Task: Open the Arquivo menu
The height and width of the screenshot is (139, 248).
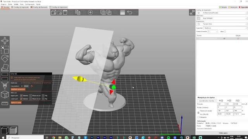Action: click(x=3, y=4)
